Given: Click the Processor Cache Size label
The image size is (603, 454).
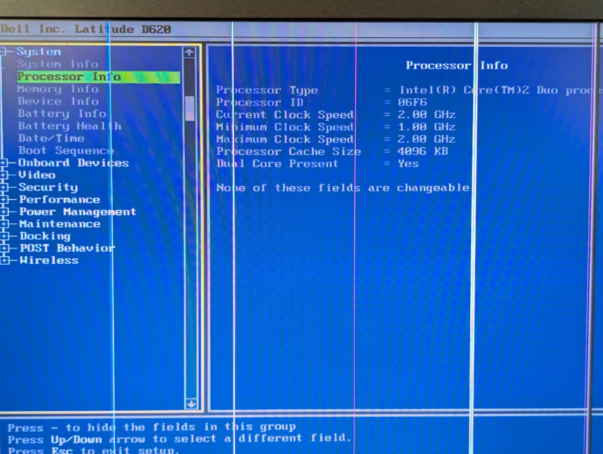Looking at the screenshot, I should (289, 152).
